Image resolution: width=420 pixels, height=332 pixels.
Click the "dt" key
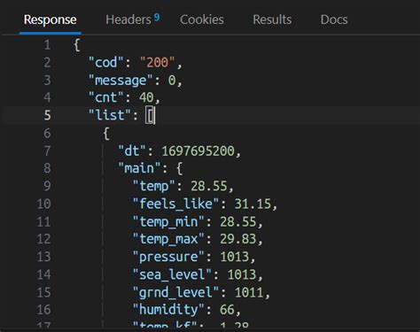click(131, 151)
